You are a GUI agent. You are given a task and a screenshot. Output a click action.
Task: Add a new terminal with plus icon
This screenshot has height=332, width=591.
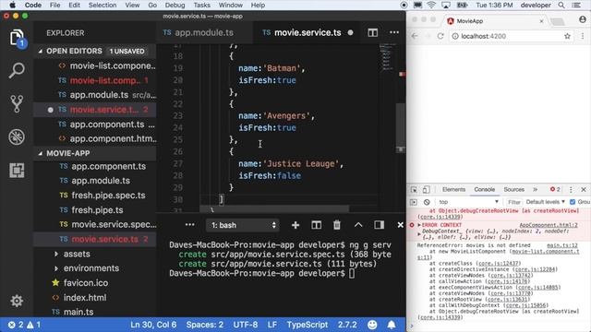pyautogui.click(x=295, y=225)
